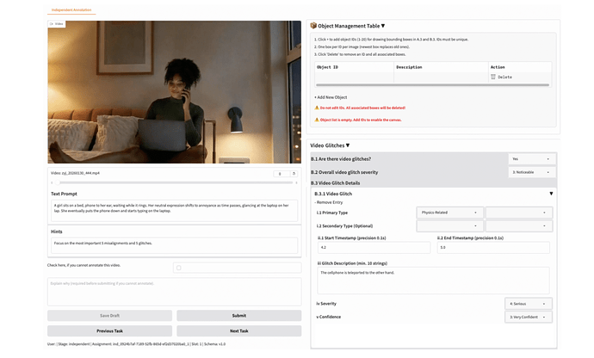Viewport: 594px width, 358px height.
Task: Click the Submit button
Action: pyautogui.click(x=238, y=316)
